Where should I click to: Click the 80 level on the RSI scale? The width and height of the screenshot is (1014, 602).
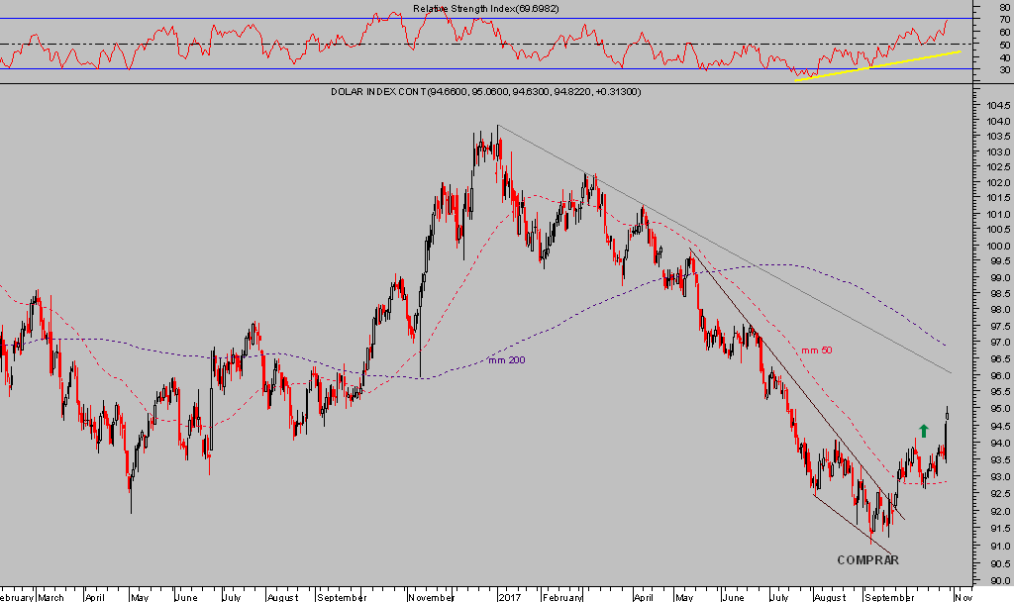tap(1004, 7)
